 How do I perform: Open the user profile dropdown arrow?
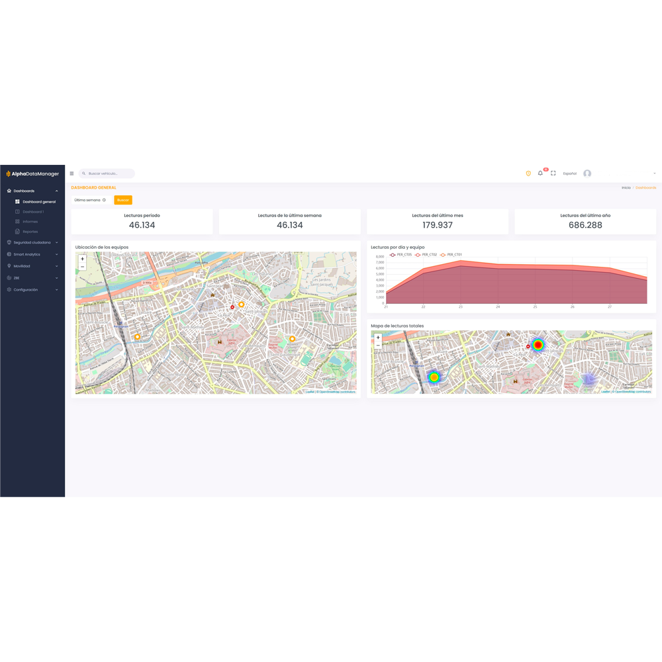[x=655, y=173]
